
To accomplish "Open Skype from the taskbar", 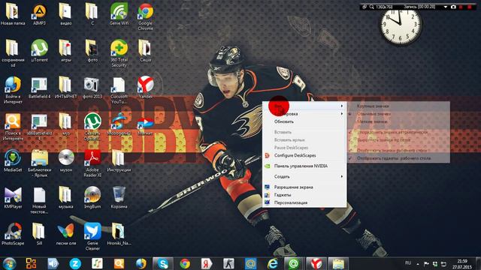I will point(162,263).
